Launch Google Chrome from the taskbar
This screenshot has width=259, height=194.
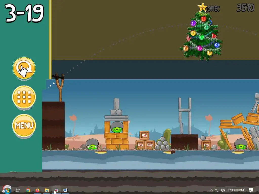point(28,190)
